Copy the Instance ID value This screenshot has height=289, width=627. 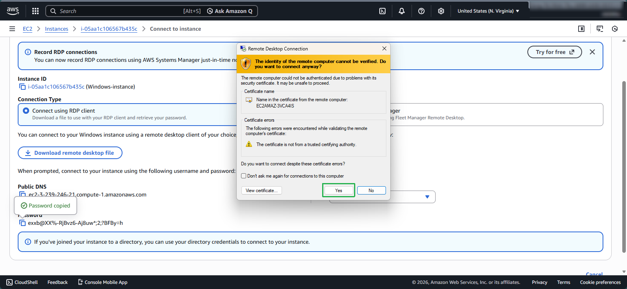click(22, 87)
